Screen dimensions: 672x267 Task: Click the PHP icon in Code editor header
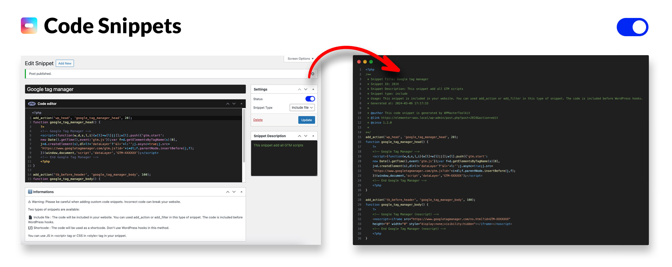(x=32, y=104)
